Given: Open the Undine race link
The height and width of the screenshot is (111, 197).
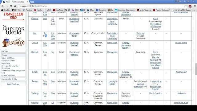Looking at the screenshot, I should coord(35,103).
